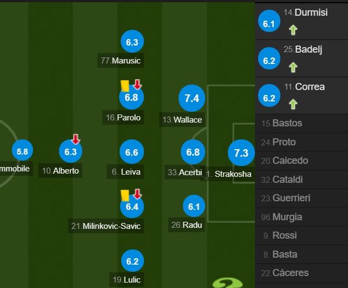Screen dimensions: 348x288
Task: Click Parolo's red substituted-off arrow
Action: pyautogui.click(x=137, y=85)
